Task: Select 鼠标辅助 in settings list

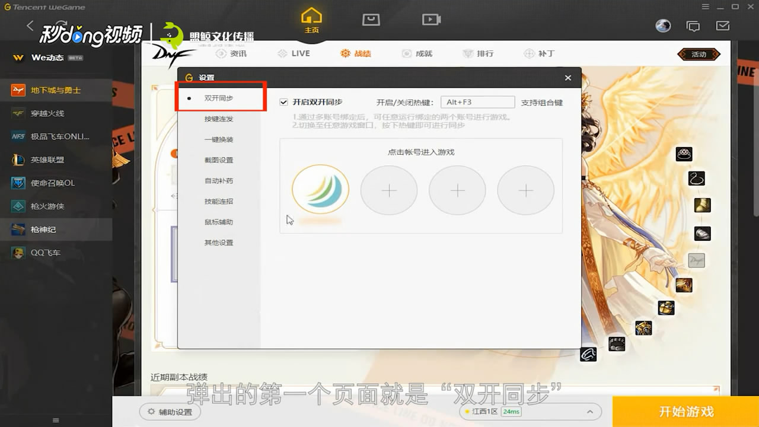Action: point(219,222)
